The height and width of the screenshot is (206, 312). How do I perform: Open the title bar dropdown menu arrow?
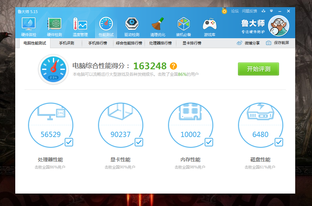pos(272,11)
